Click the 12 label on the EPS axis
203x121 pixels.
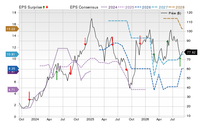click(x=14, y=48)
